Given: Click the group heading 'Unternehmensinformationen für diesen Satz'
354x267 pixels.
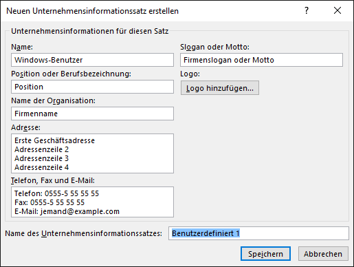Looking at the screenshot, I should point(90,31).
